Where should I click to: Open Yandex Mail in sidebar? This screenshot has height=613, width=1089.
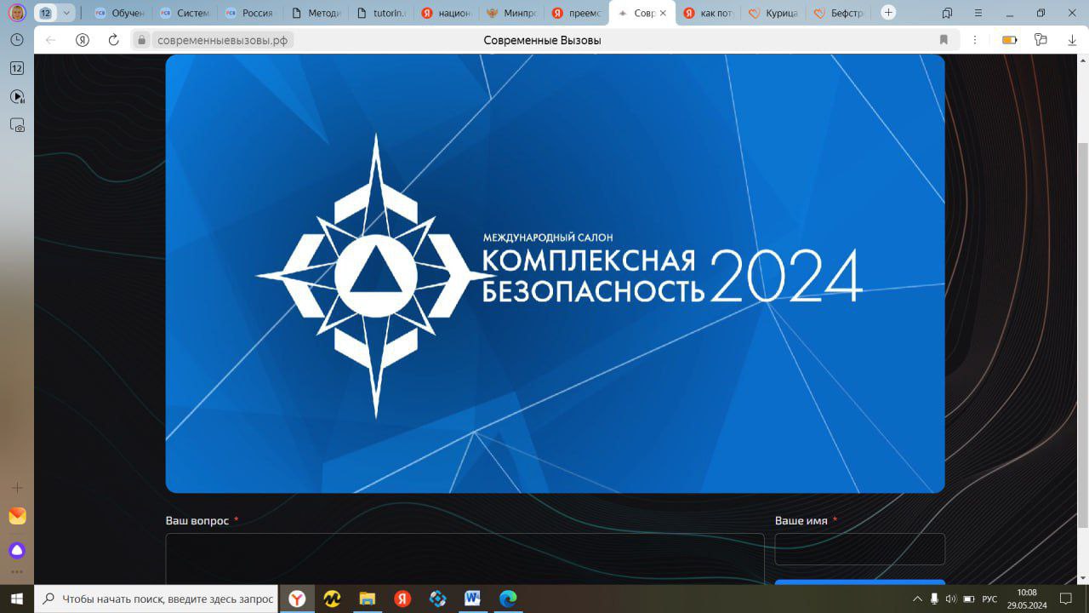click(17, 516)
